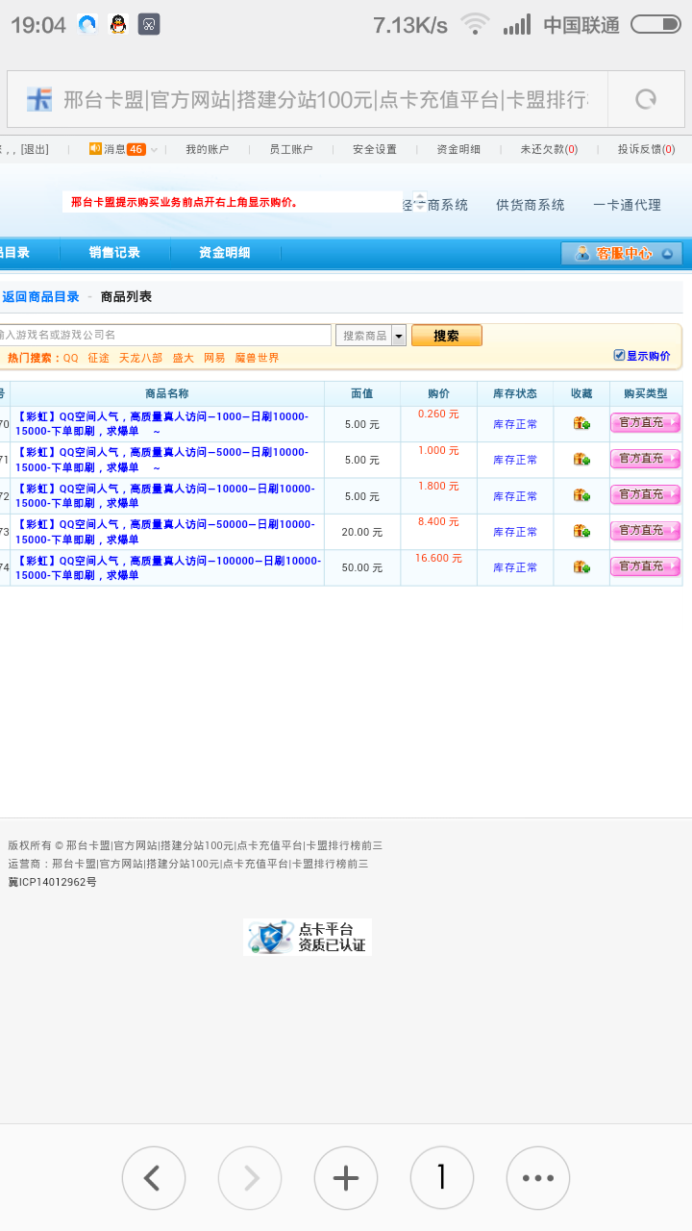The image size is (692, 1231).
Task: Open product 真人访问—10000 link
Action: pos(167,496)
